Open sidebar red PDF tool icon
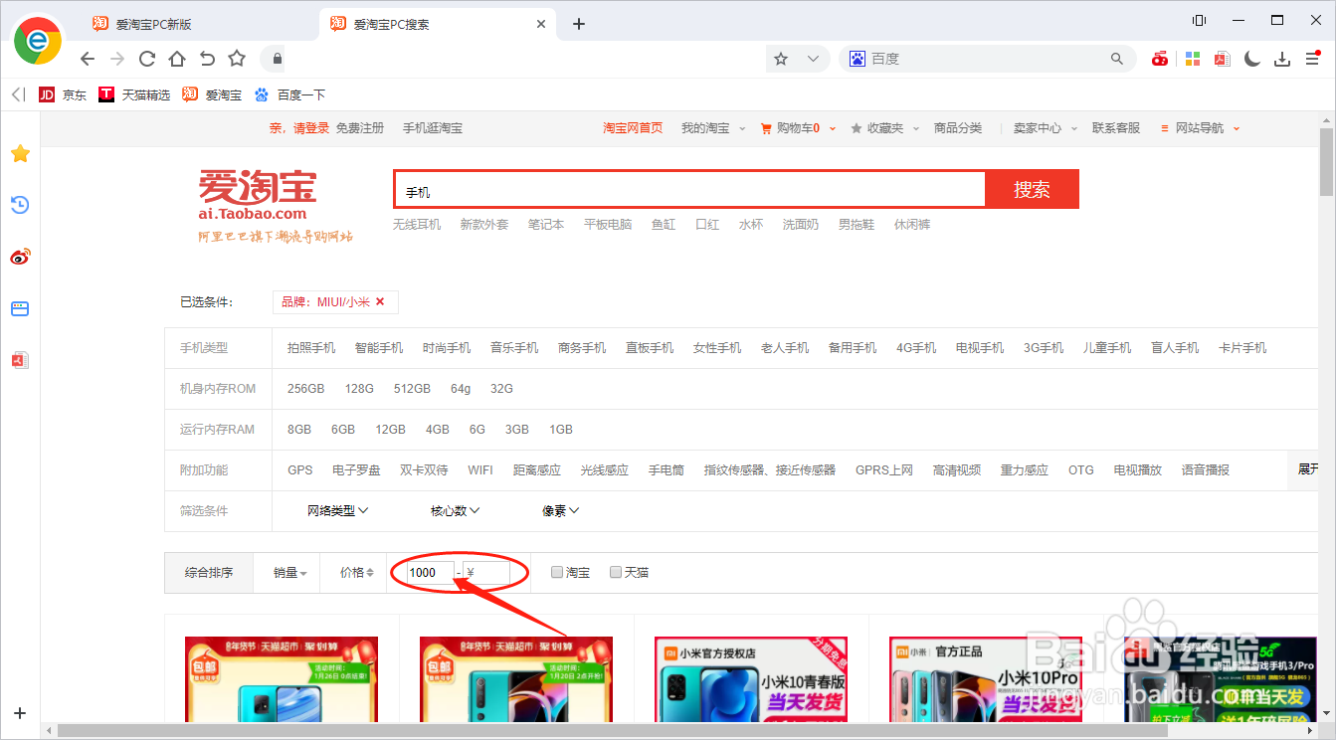The image size is (1336, 740). (x=20, y=360)
